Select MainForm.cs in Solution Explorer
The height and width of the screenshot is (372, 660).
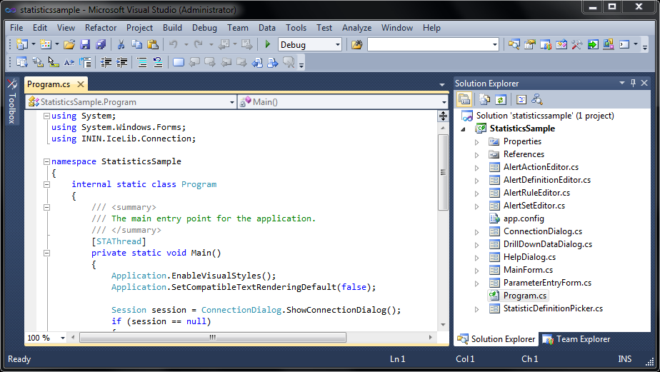click(x=528, y=270)
